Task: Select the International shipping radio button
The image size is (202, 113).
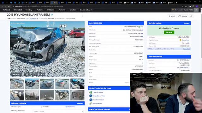Action: tap(66, 107)
